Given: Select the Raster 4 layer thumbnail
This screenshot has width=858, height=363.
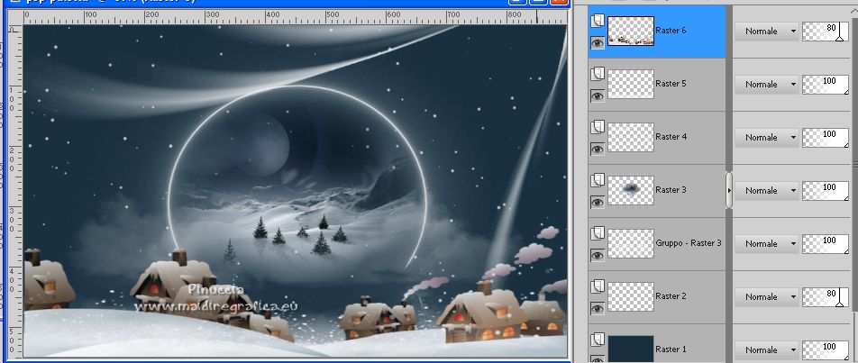Looking at the screenshot, I should (x=630, y=137).
